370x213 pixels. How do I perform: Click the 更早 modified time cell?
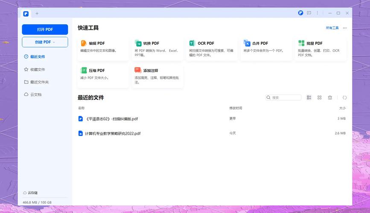click(233, 118)
